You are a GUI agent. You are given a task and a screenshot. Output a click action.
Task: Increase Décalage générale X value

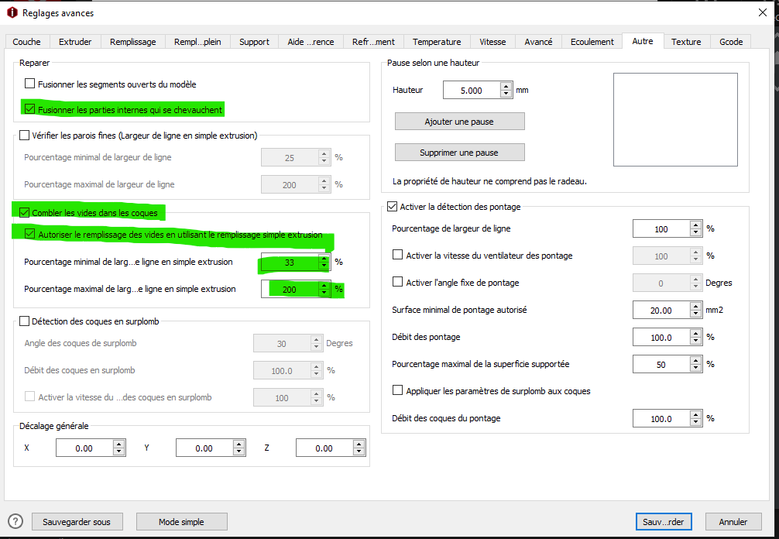click(118, 444)
